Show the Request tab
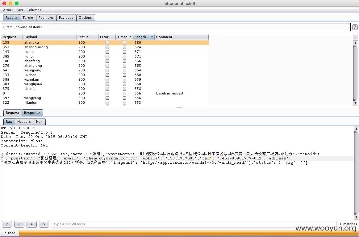 pos(13,113)
